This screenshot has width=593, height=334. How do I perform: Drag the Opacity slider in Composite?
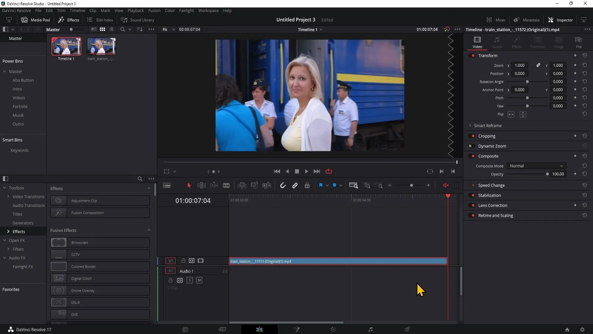click(x=547, y=174)
